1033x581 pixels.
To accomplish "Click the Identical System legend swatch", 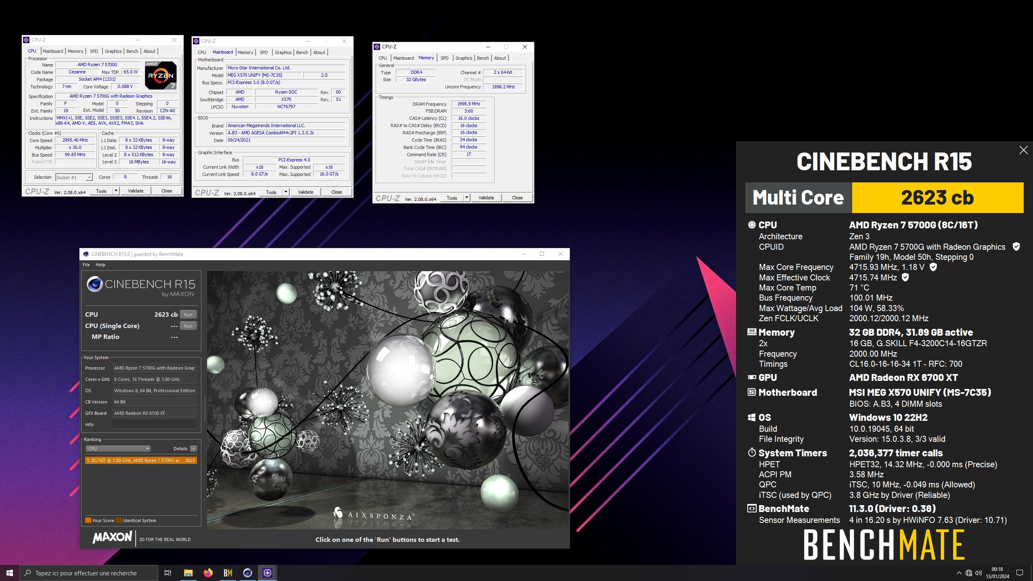I will click(x=119, y=520).
